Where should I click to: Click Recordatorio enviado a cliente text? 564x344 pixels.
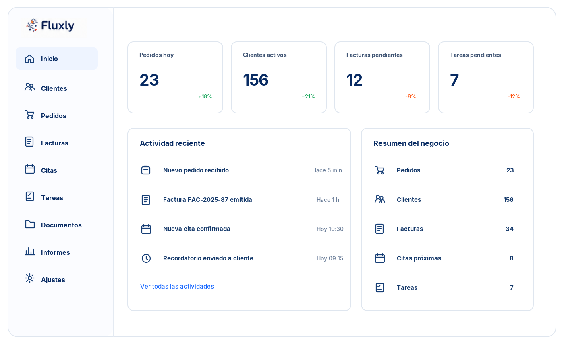tap(208, 258)
